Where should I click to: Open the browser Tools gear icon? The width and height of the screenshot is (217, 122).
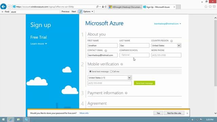pyautogui.click(x=214, y=6)
